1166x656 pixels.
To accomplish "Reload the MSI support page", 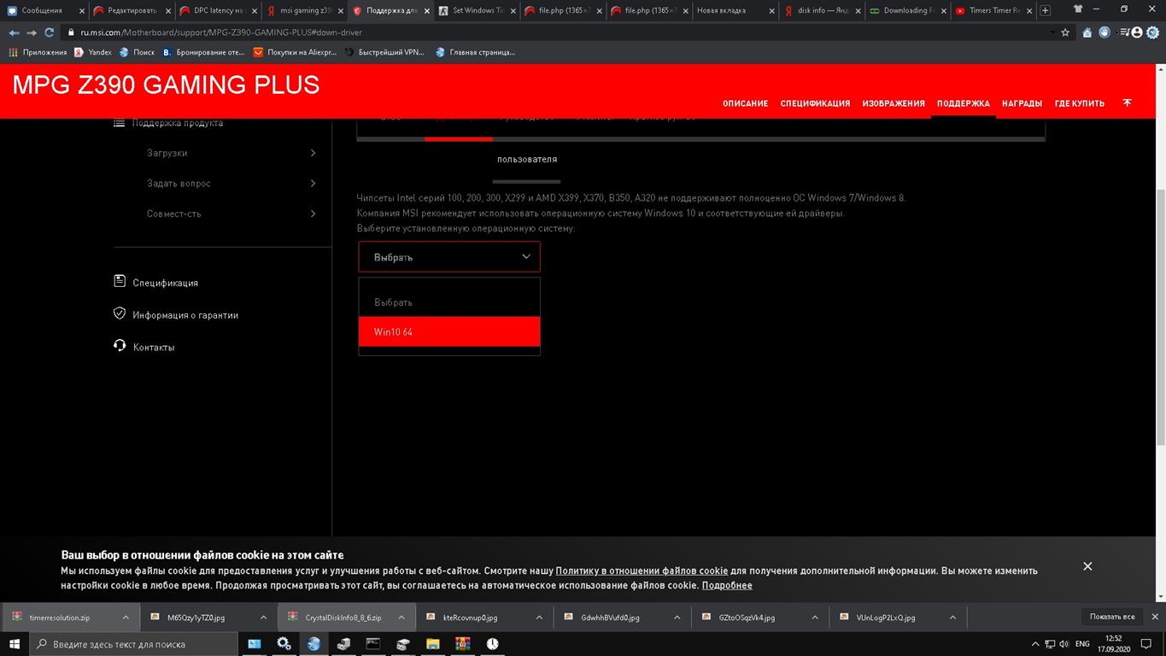I will [x=50, y=32].
